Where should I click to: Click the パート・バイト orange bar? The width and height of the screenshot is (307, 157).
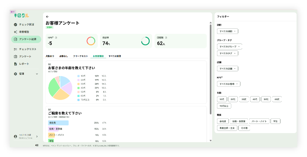point(51,135)
